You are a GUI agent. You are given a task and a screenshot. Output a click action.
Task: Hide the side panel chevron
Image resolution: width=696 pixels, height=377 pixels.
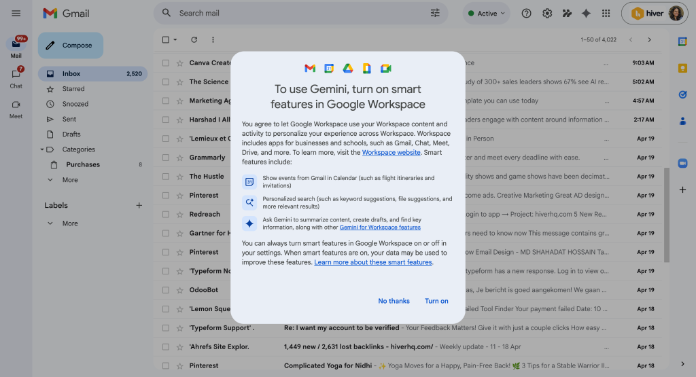pos(682,363)
